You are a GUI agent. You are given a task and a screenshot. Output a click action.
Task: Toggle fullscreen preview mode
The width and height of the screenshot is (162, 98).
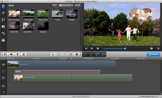coord(158,49)
